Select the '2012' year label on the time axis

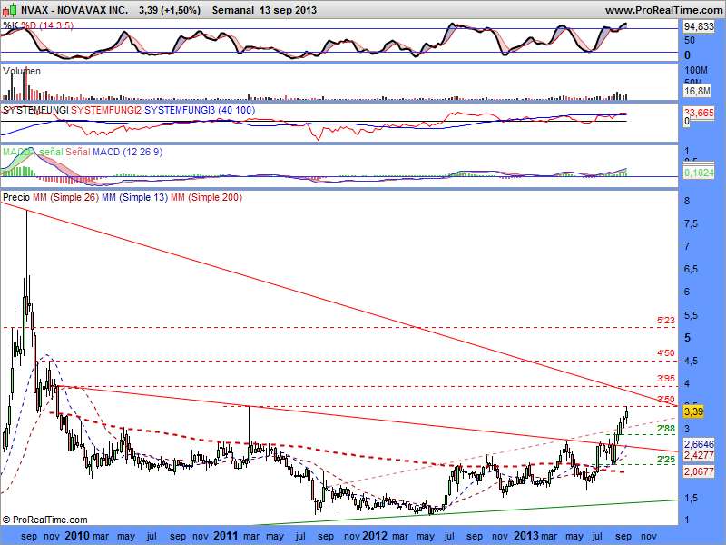pyautogui.click(x=375, y=536)
